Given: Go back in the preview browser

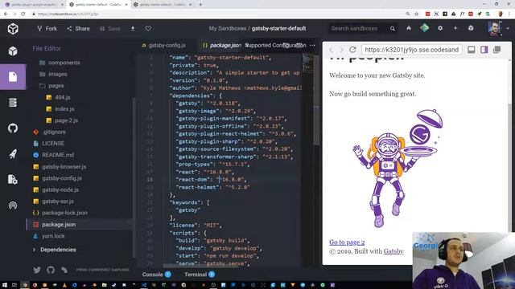Looking at the screenshot, I should coord(331,50).
